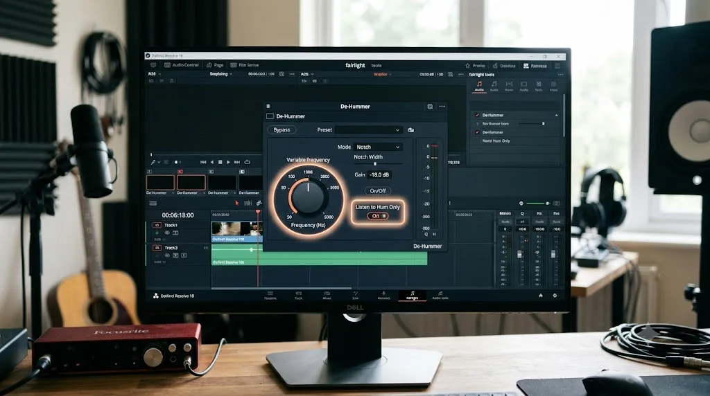Click Track1 red record-arm icon
This screenshot has height=396, width=710.
[x=157, y=225]
